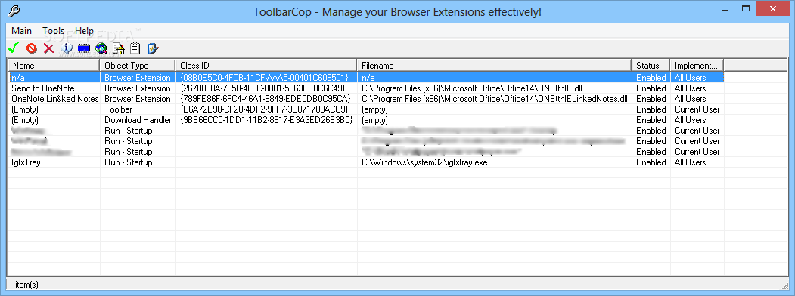Sort by the Object Type column header

pyautogui.click(x=138, y=65)
